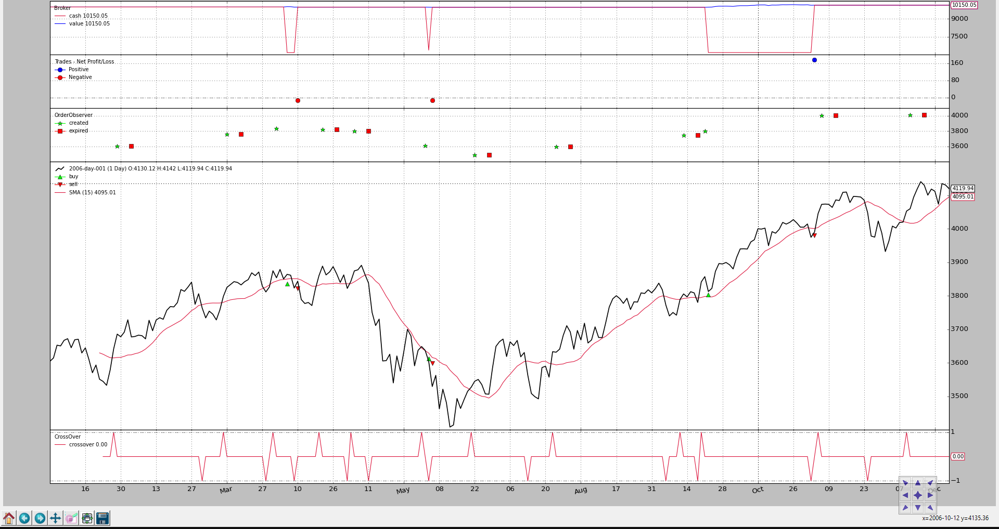Screen dimensions: 999x529
Task: Toggle the Pan axes tool
Action: point(56,518)
